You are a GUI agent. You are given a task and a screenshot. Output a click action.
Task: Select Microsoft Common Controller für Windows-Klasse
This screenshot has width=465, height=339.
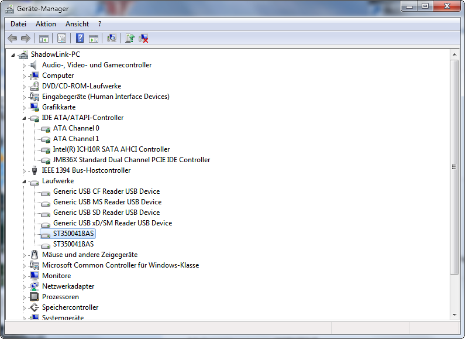point(120,265)
